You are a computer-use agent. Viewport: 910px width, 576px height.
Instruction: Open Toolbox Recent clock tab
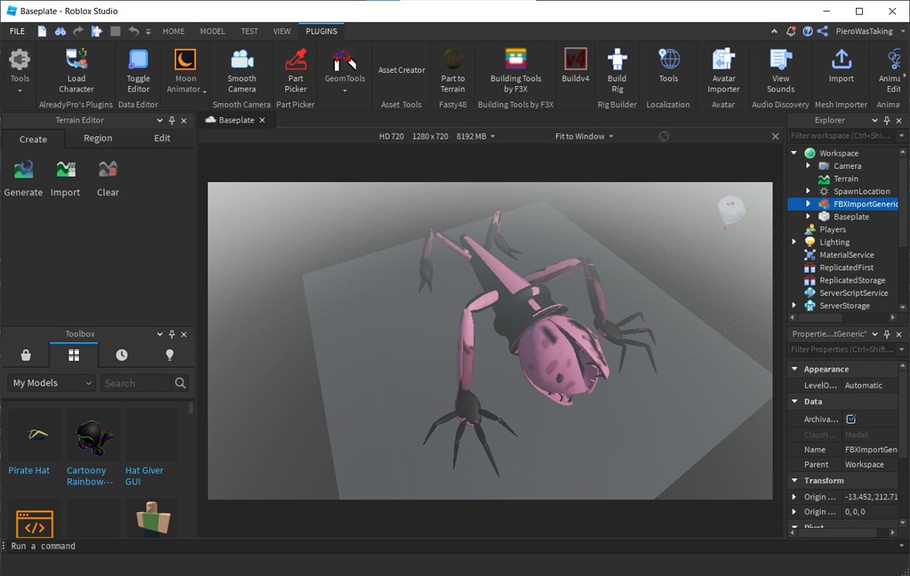[121, 355]
